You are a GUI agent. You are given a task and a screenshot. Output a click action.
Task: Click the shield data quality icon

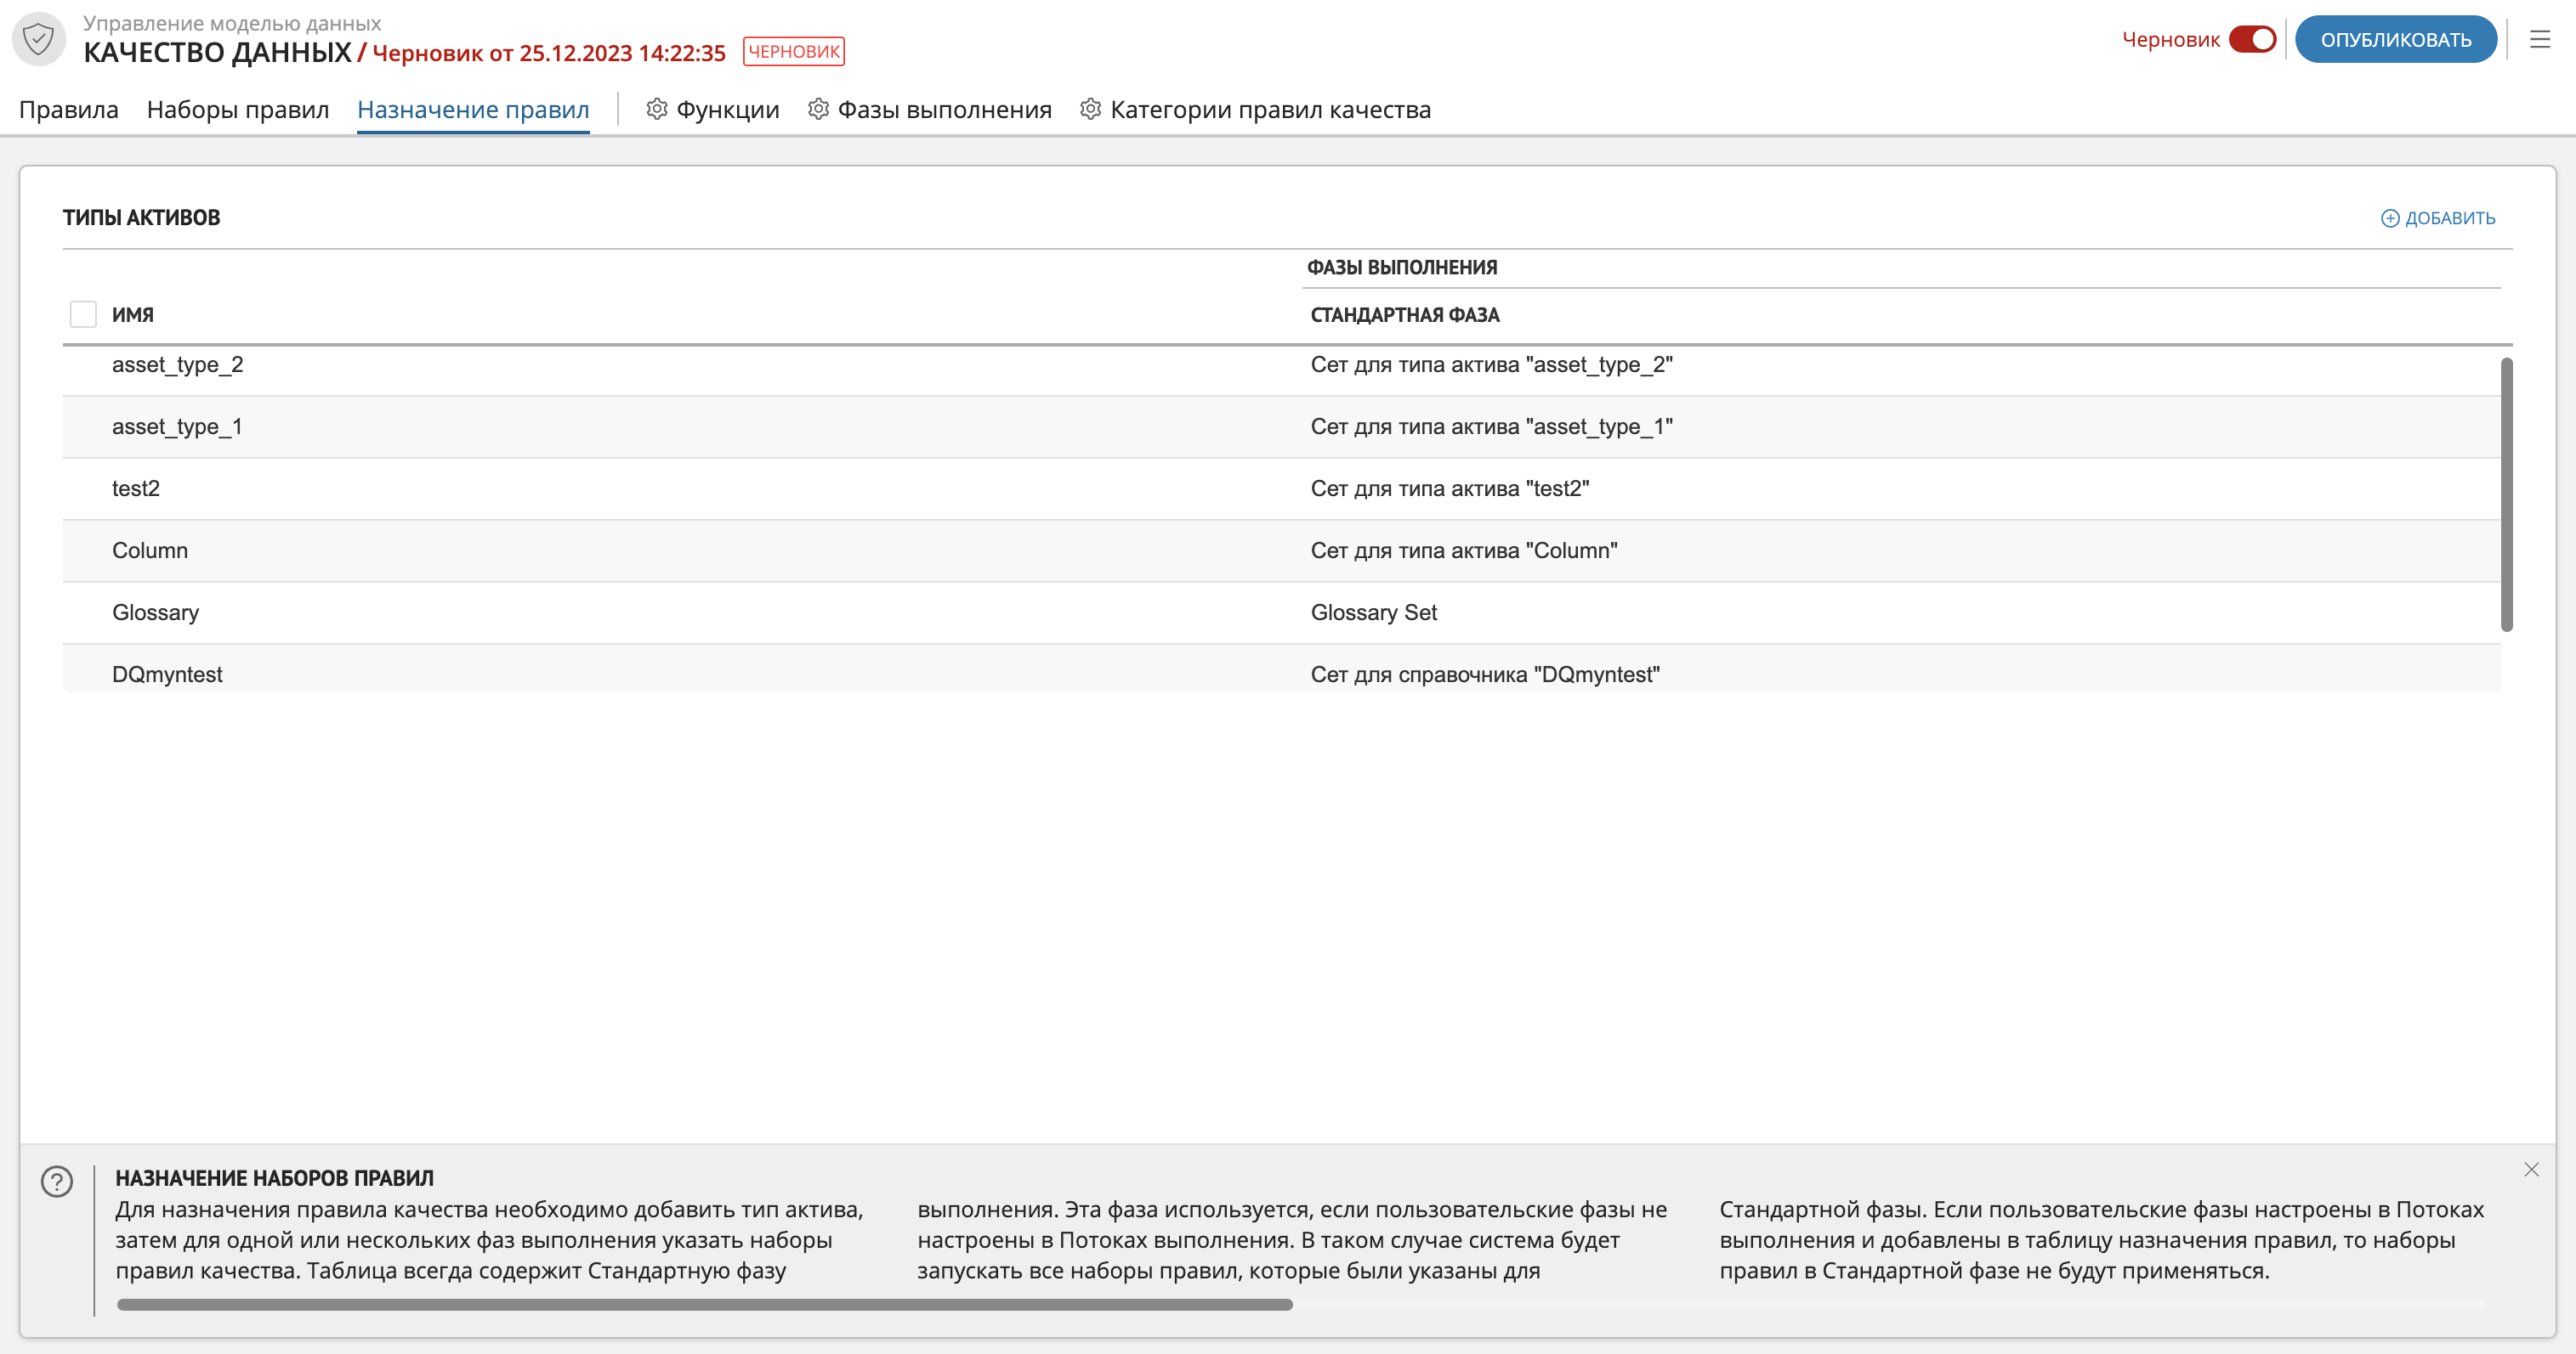tap(38, 39)
